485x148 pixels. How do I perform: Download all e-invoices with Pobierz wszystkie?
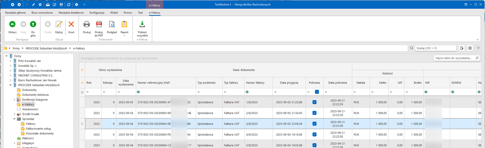coord(142,24)
